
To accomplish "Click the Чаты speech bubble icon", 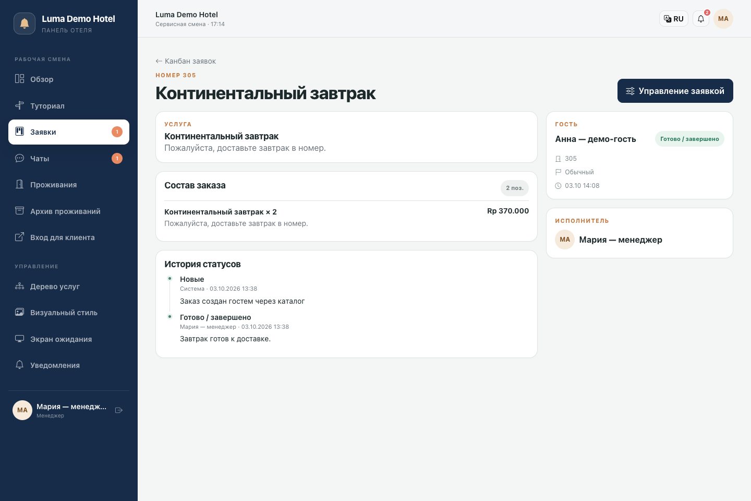I will point(20,158).
